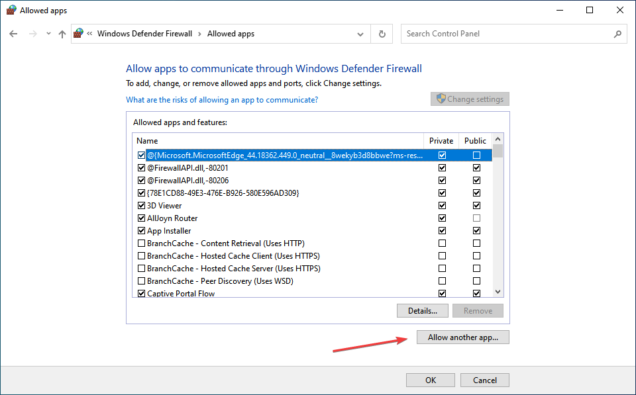Screen dimensions: 636x395
Task: Sort the list by Name column header
Action: tap(278, 141)
